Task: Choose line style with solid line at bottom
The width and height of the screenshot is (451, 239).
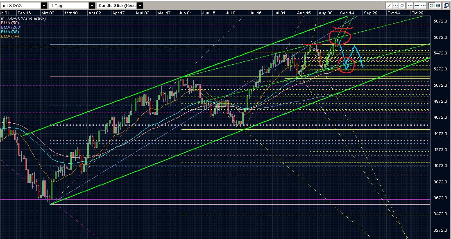Action: click(410, 5)
